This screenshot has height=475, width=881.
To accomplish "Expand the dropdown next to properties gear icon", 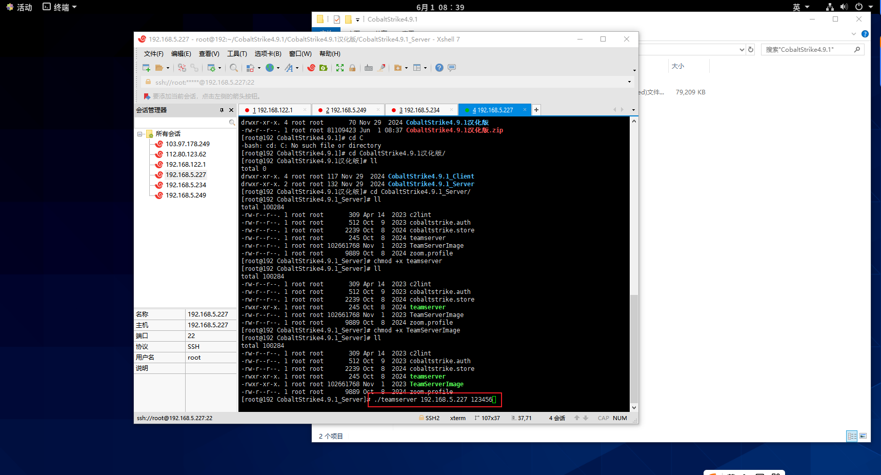I will (x=219, y=68).
